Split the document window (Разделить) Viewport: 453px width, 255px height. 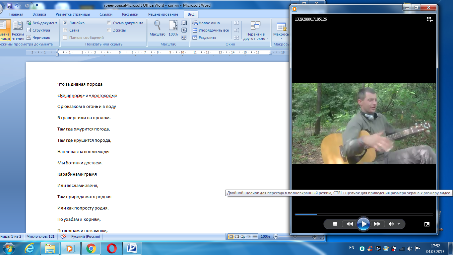pyautogui.click(x=205, y=38)
